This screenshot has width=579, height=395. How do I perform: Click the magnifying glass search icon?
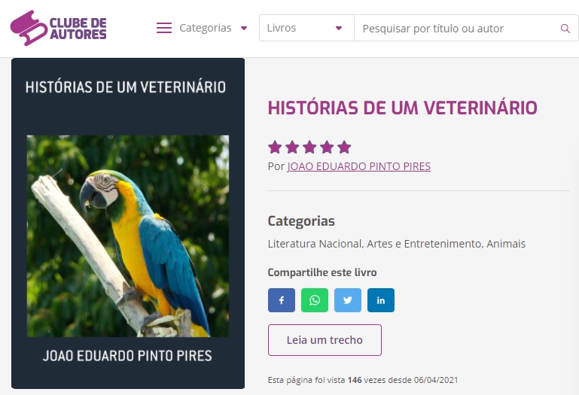[565, 29]
